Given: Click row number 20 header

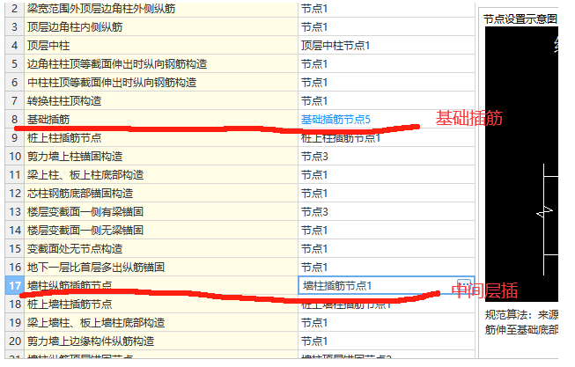Looking at the screenshot, I should coord(15,341).
